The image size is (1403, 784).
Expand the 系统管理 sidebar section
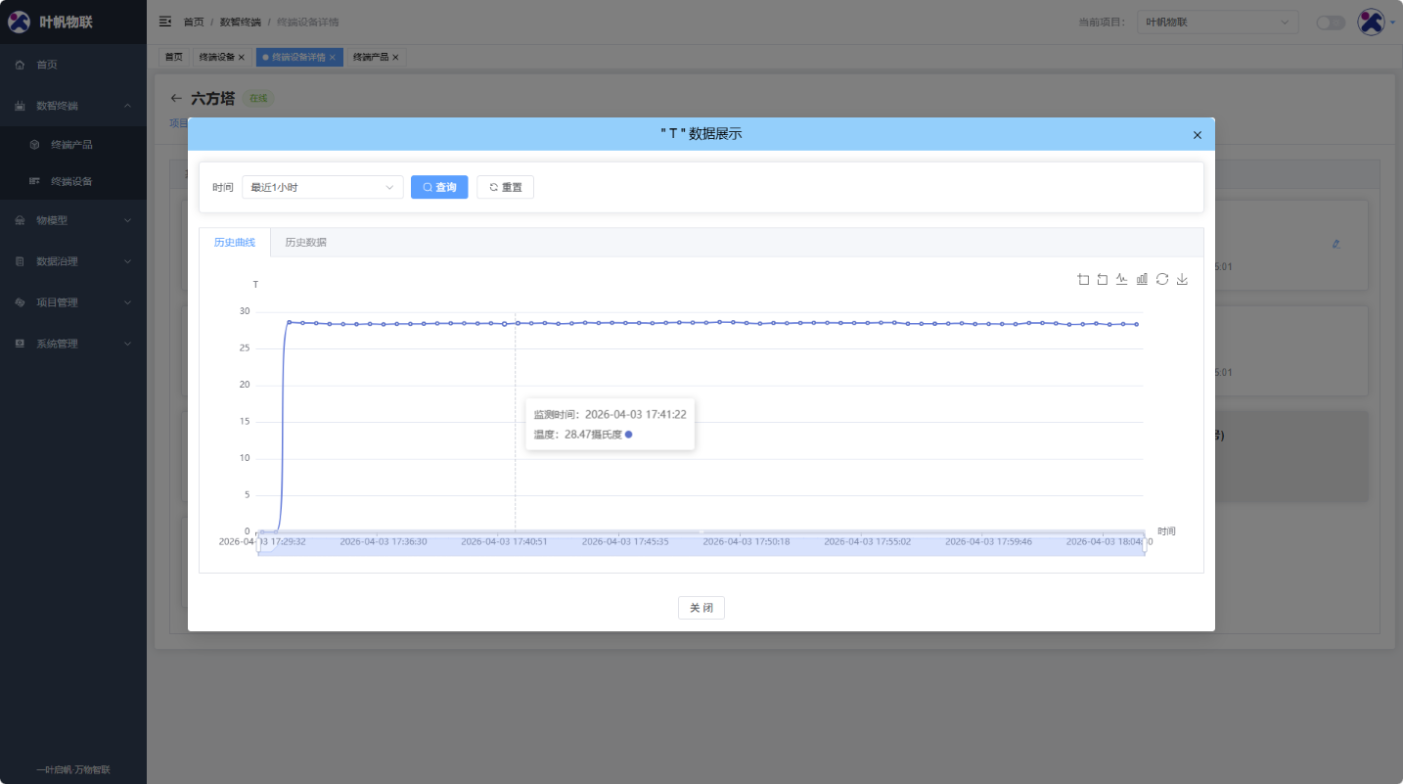(x=73, y=343)
